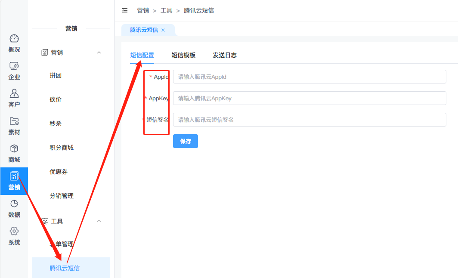The height and width of the screenshot is (278, 458).
Task: Open 拼团 group-buy menu item
Action: click(x=56, y=75)
